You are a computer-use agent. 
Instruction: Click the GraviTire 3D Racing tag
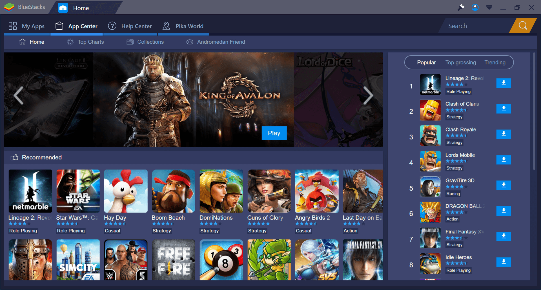tap(453, 194)
